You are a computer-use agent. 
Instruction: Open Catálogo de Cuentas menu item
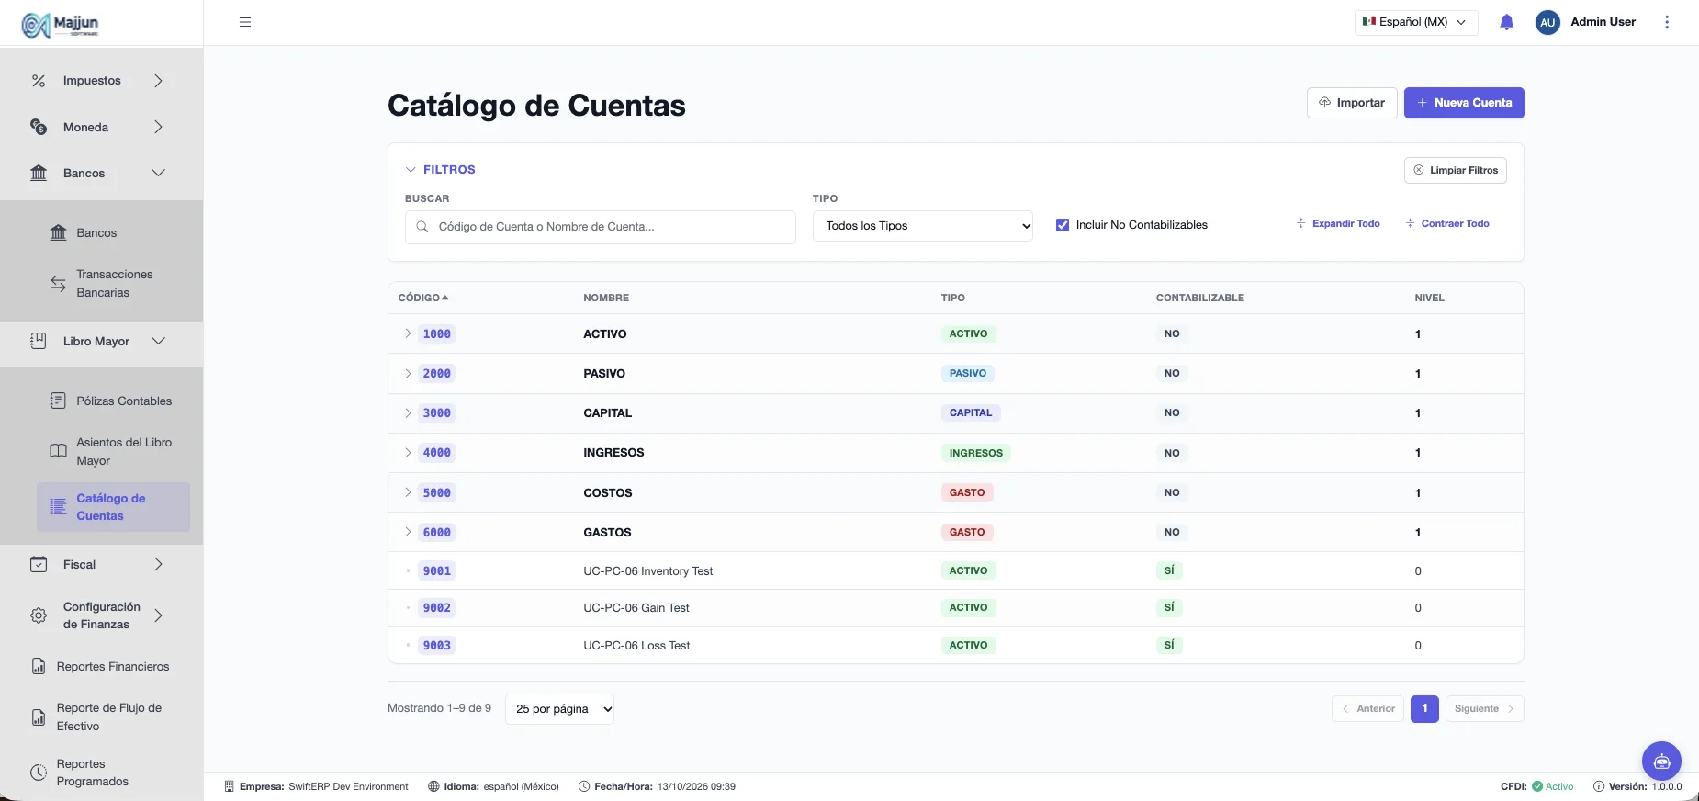[113, 507]
